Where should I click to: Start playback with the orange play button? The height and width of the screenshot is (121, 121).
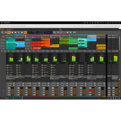[x=9, y=33]
